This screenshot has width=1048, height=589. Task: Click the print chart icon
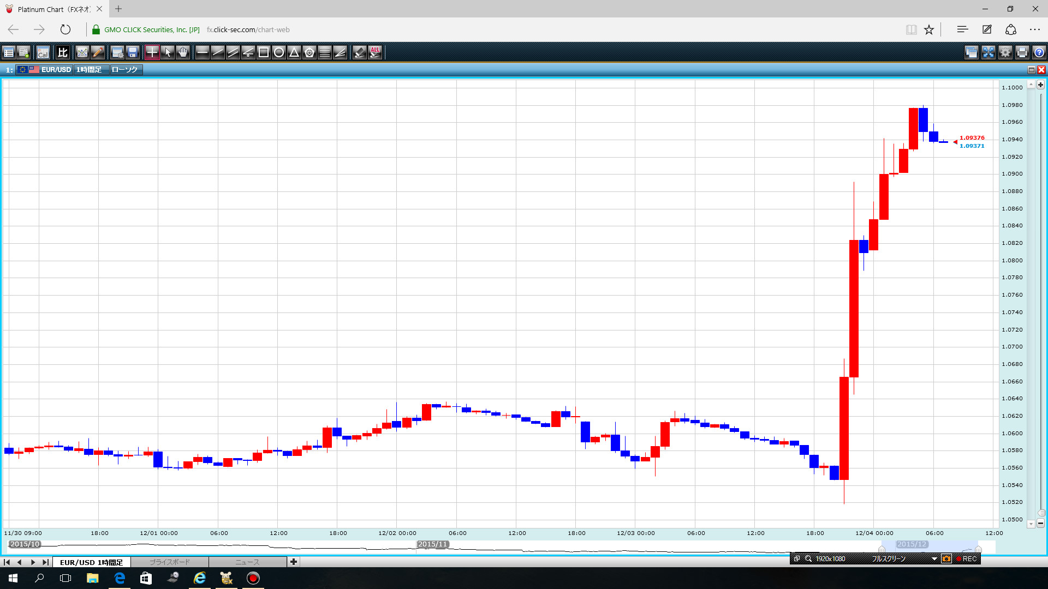(1022, 52)
